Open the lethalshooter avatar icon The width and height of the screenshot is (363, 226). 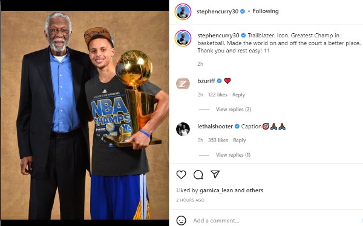183,129
